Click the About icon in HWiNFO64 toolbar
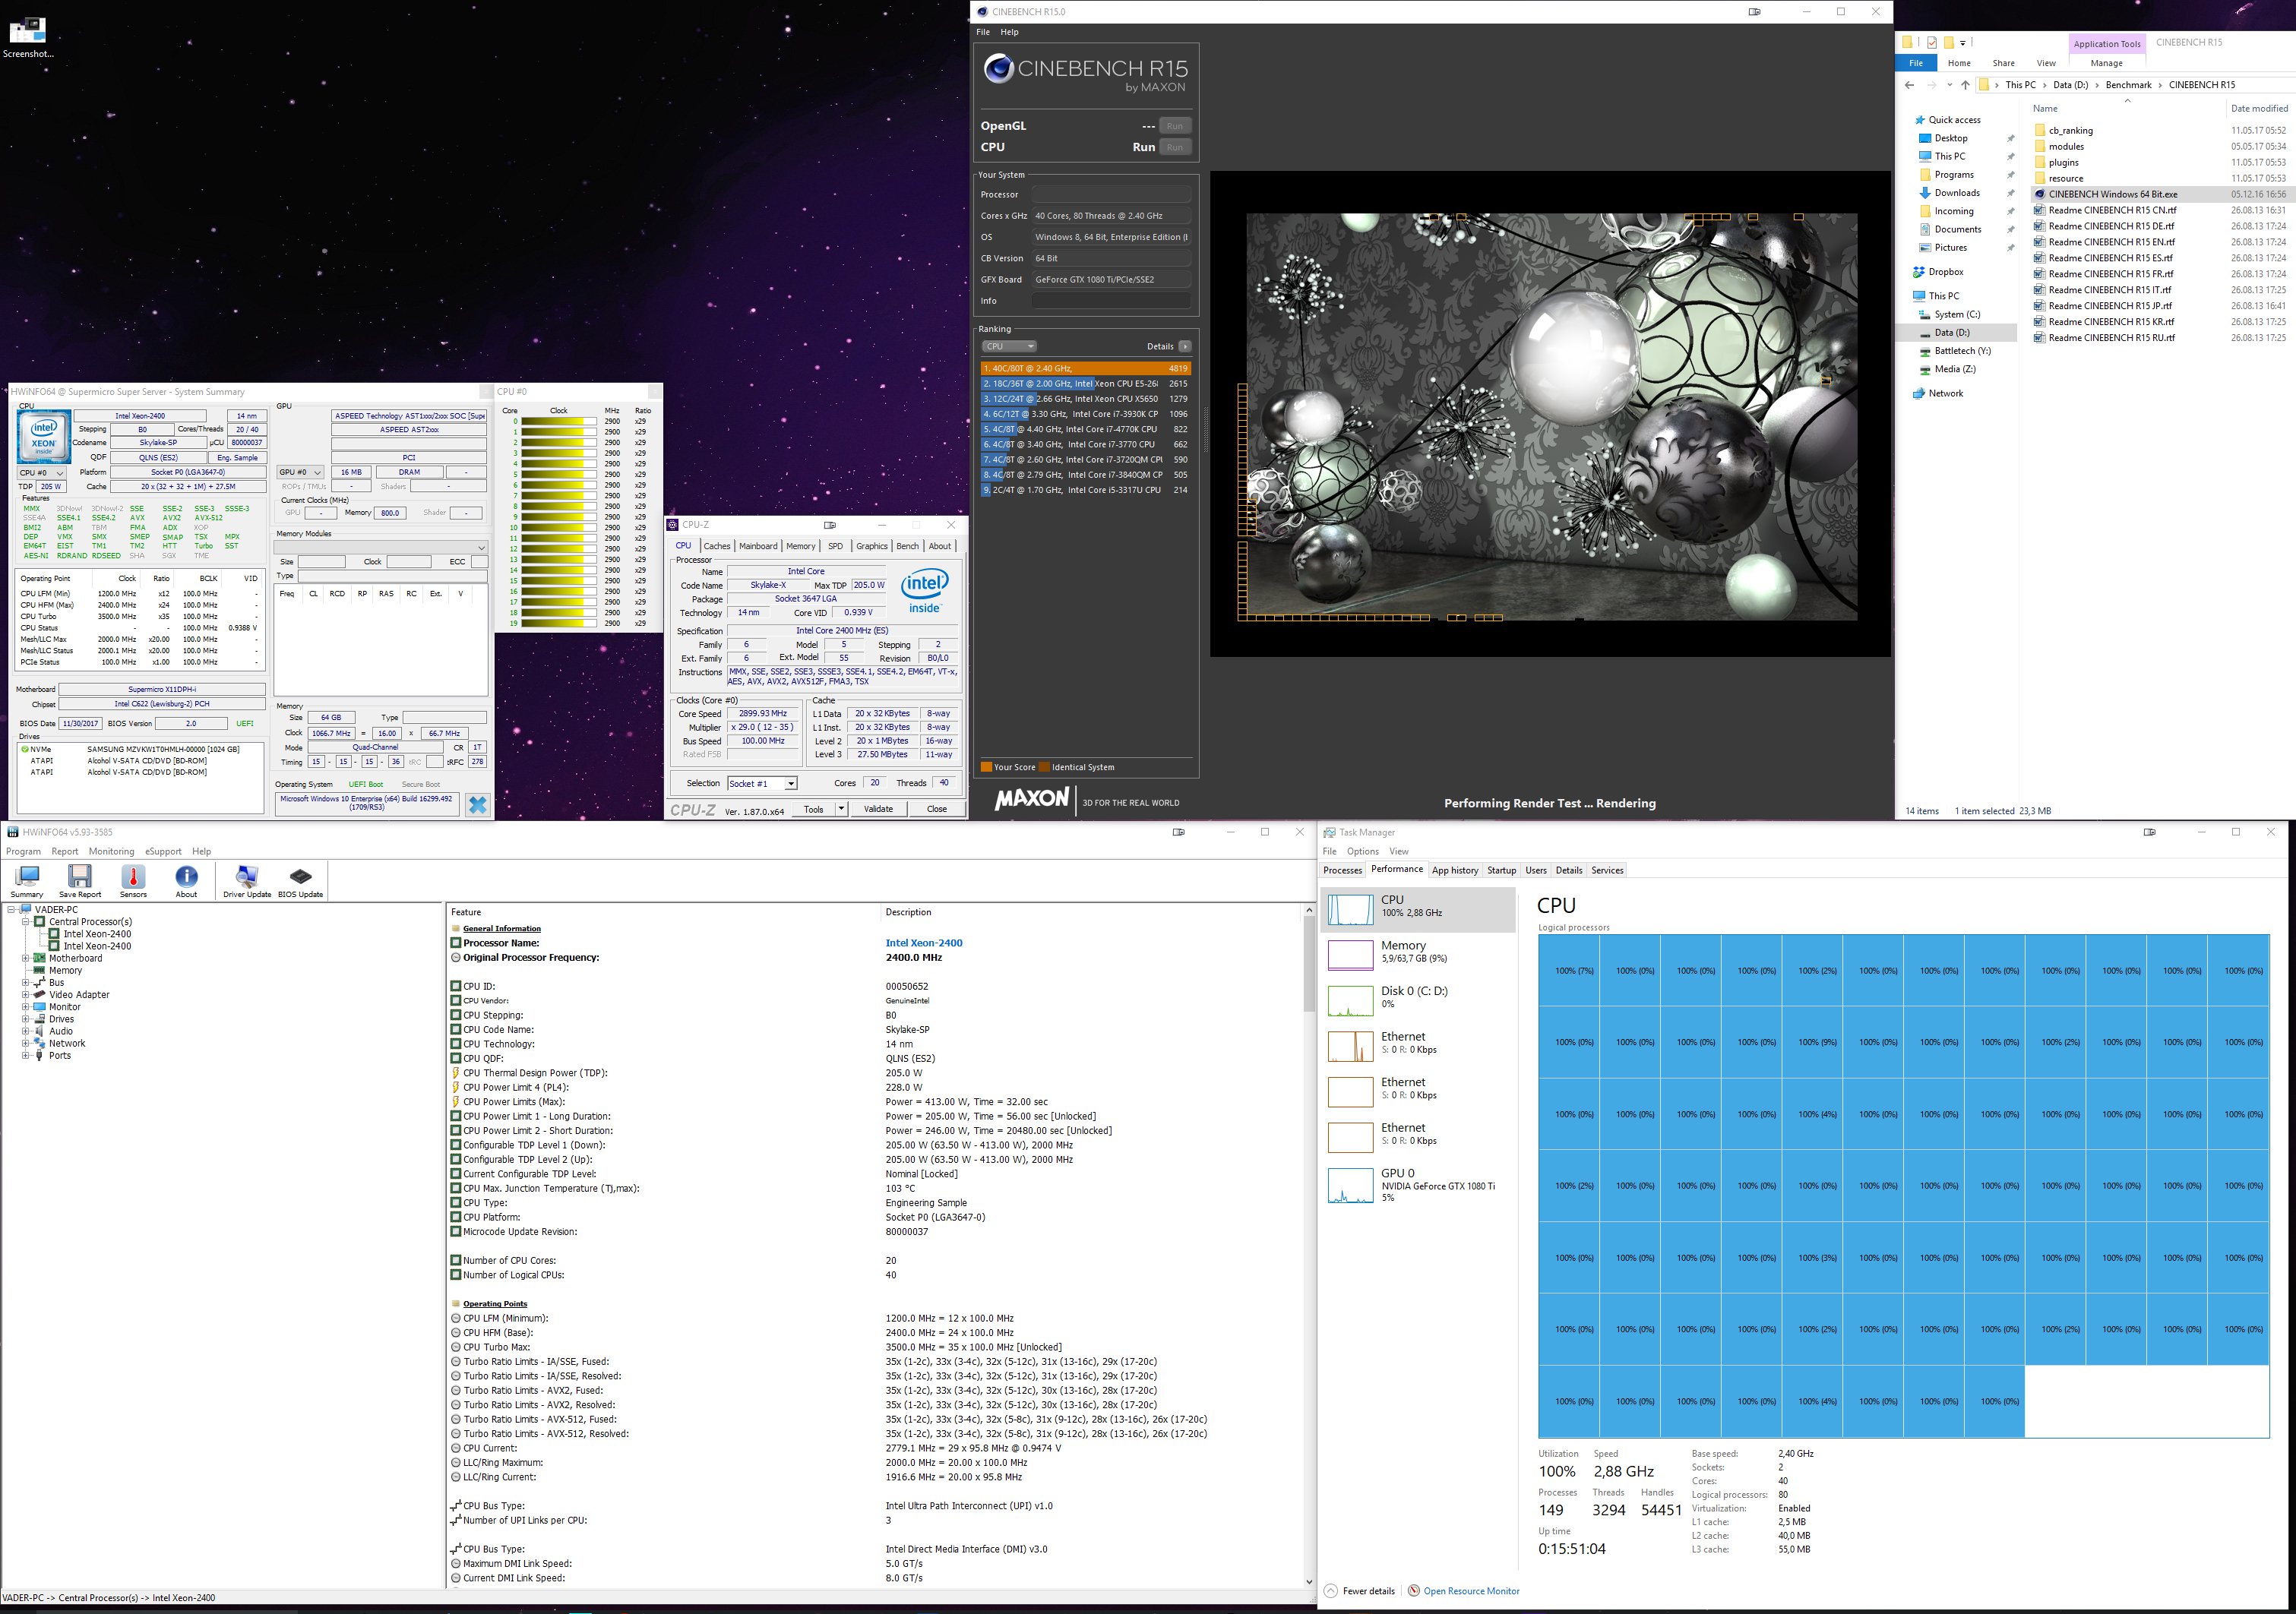The image size is (2296, 1614). (186, 880)
